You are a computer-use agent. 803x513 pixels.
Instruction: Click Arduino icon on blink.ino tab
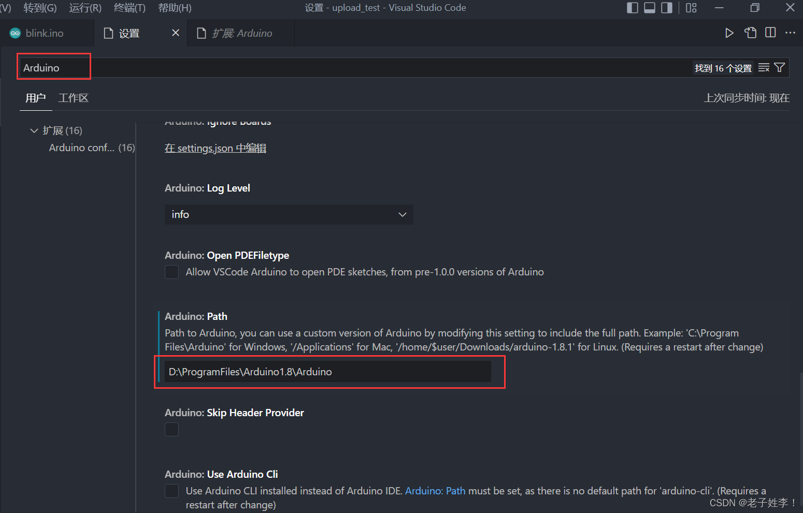(16, 33)
